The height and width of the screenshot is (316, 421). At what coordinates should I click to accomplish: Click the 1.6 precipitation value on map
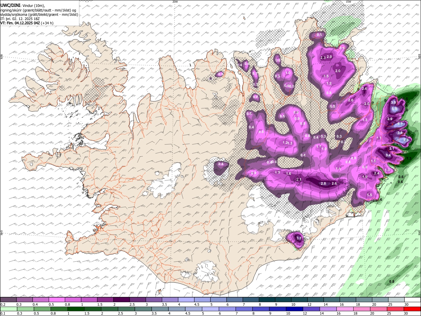(288, 174)
